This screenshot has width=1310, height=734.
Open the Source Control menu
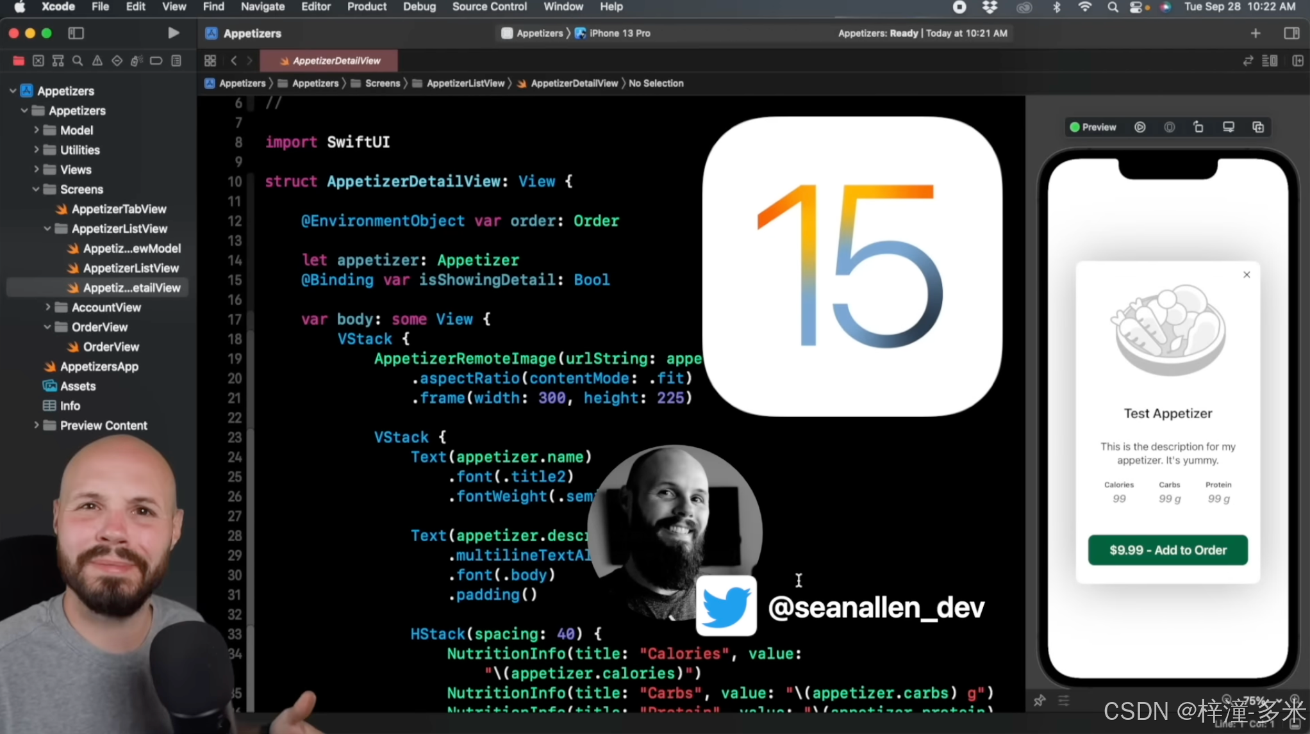click(489, 6)
